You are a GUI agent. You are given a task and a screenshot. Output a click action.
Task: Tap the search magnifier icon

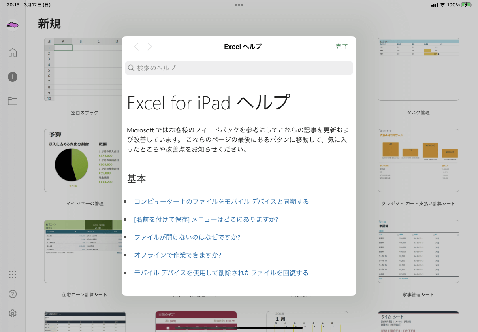point(131,68)
